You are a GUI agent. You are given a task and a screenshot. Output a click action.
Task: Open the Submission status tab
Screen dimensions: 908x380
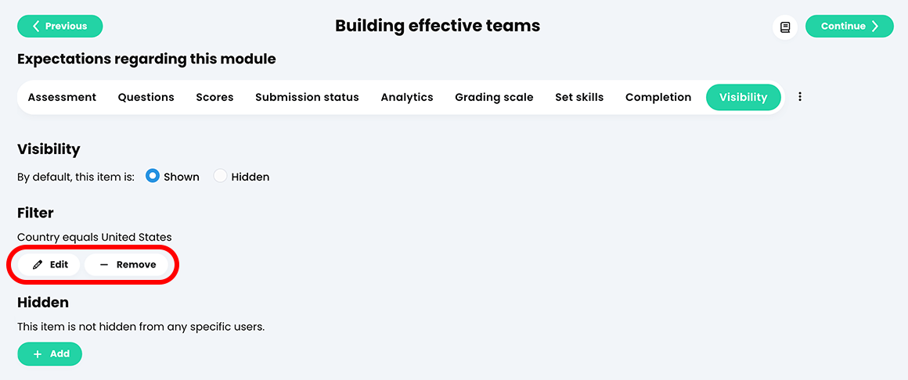tap(307, 98)
